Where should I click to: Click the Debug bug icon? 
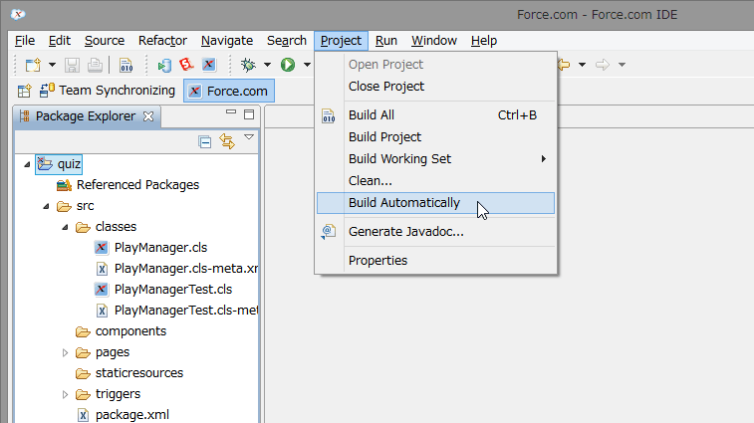(x=248, y=65)
